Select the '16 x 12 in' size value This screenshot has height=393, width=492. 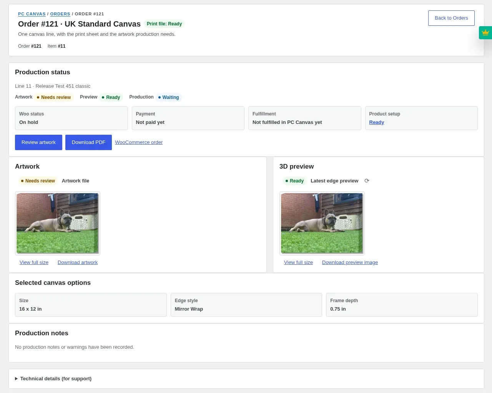(x=30, y=309)
